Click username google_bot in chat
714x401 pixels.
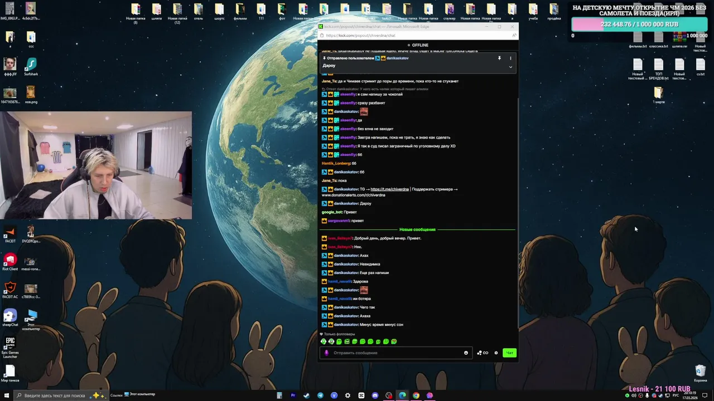coord(332,212)
